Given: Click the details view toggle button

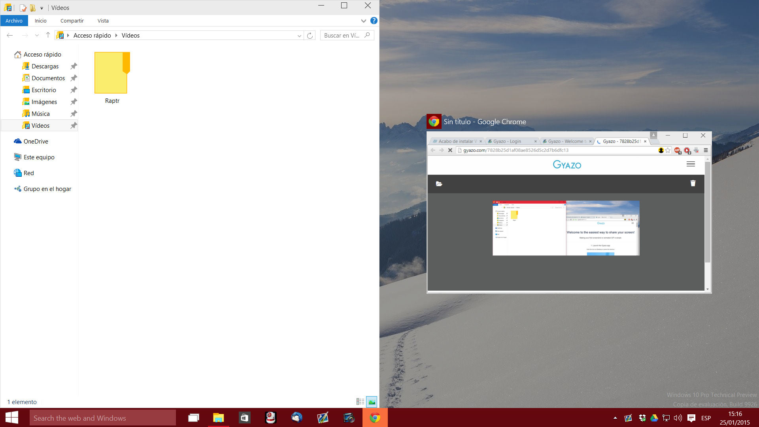Looking at the screenshot, I should 360,401.
